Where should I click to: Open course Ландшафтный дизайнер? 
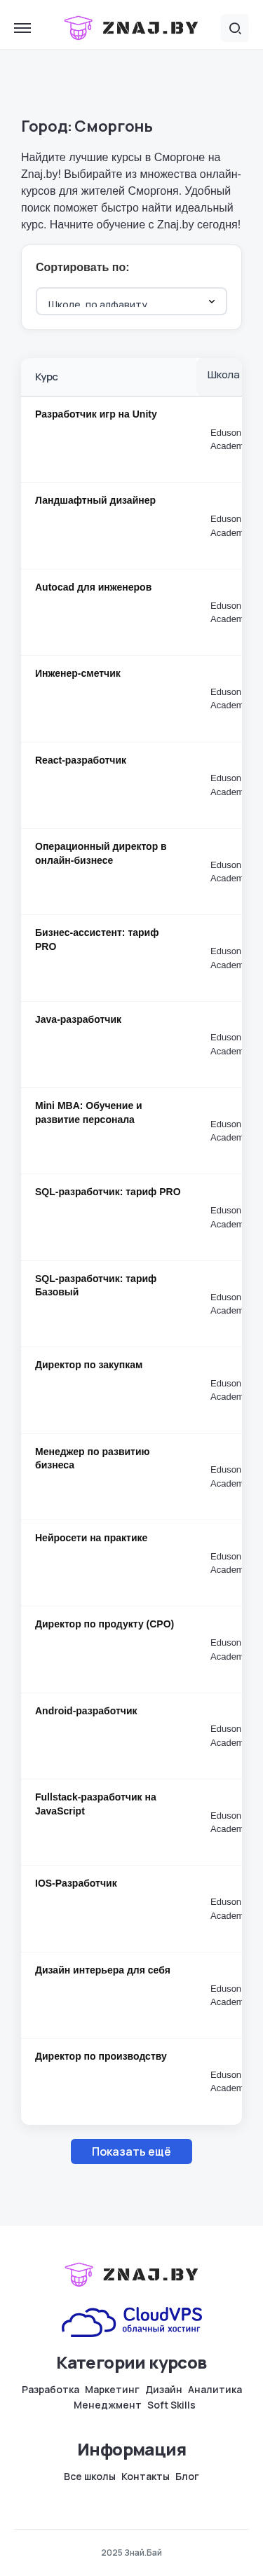(x=95, y=500)
